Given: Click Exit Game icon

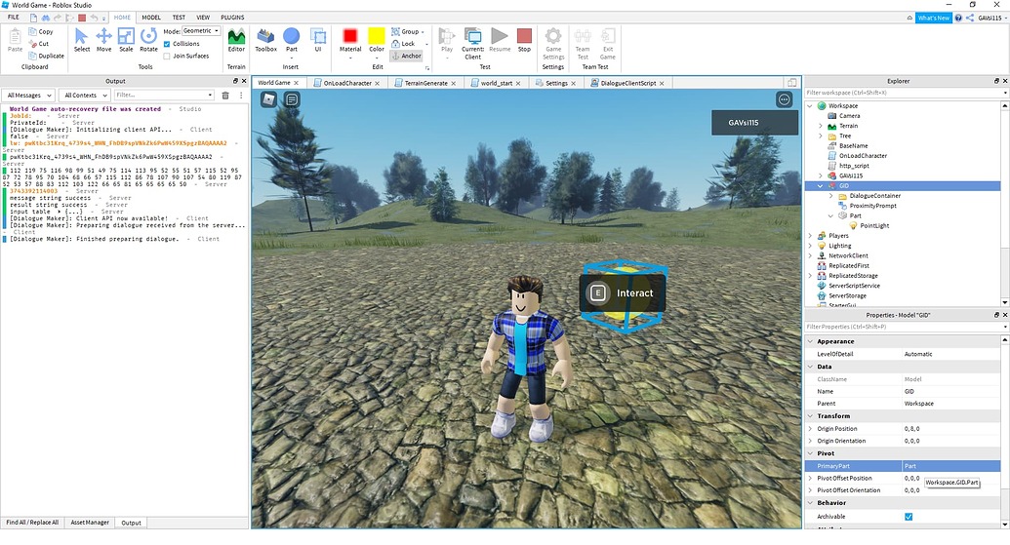Looking at the screenshot, I should coord(607,44).
